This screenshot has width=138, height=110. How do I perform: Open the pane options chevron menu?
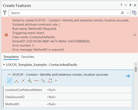click(x=126, y=5)
